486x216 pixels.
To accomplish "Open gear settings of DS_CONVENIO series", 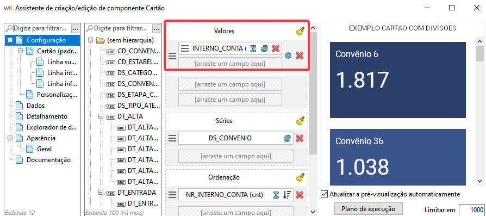I will coord(288,138).
